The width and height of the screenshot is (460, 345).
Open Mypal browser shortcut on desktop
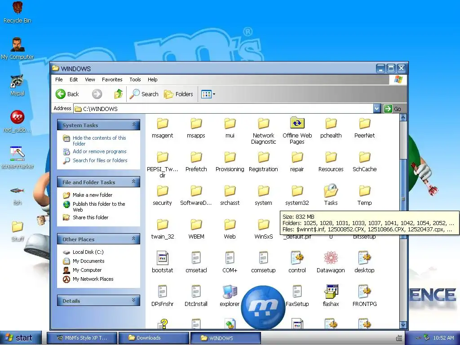click(18, 86)
